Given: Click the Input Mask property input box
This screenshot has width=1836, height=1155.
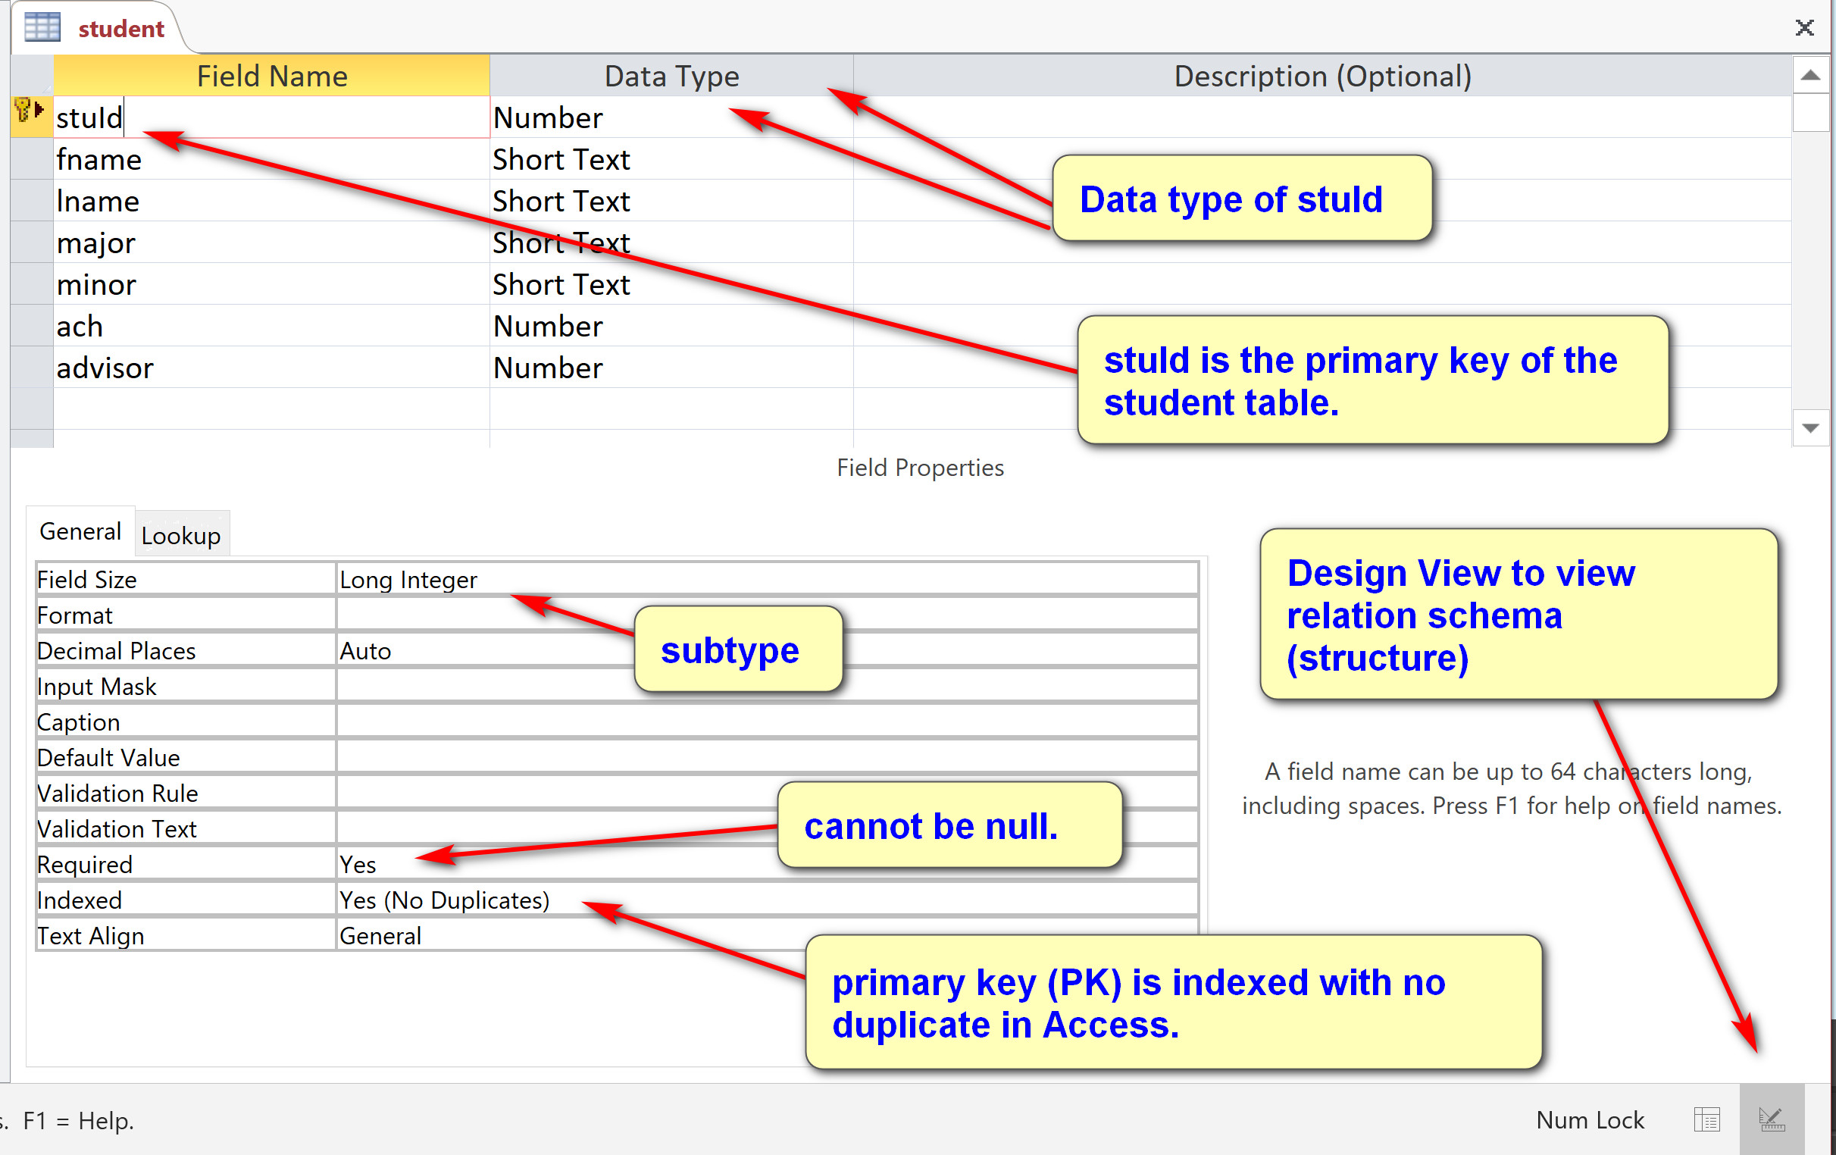Looking at the screenshot, I should [767, 686].
